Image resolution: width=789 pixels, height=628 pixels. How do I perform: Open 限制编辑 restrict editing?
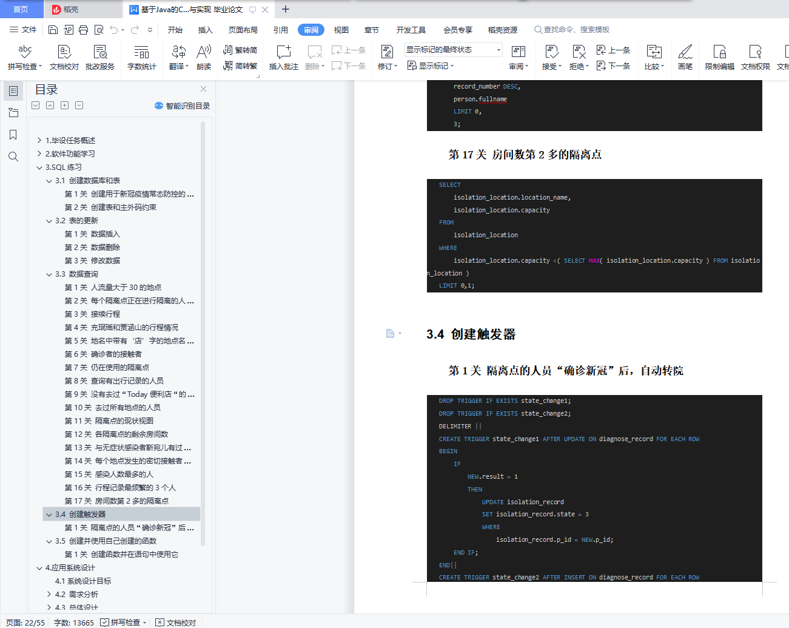(720, 58)
